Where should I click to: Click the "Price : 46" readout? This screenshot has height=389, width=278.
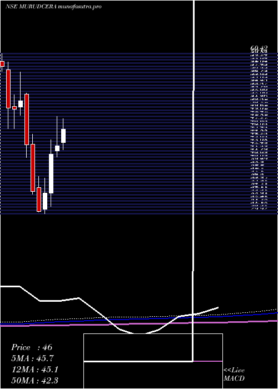[32, 347]
